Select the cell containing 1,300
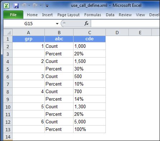160x141 pixels. [x=89, y=106]
